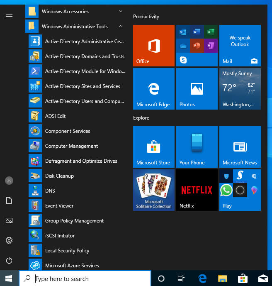The image size is (272, 286).
Task: Open the Office tile
Action: (154, 46)
